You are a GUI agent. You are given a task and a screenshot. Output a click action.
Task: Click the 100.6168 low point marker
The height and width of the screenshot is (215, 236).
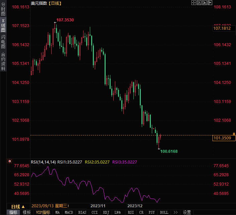tap(159, 149)
